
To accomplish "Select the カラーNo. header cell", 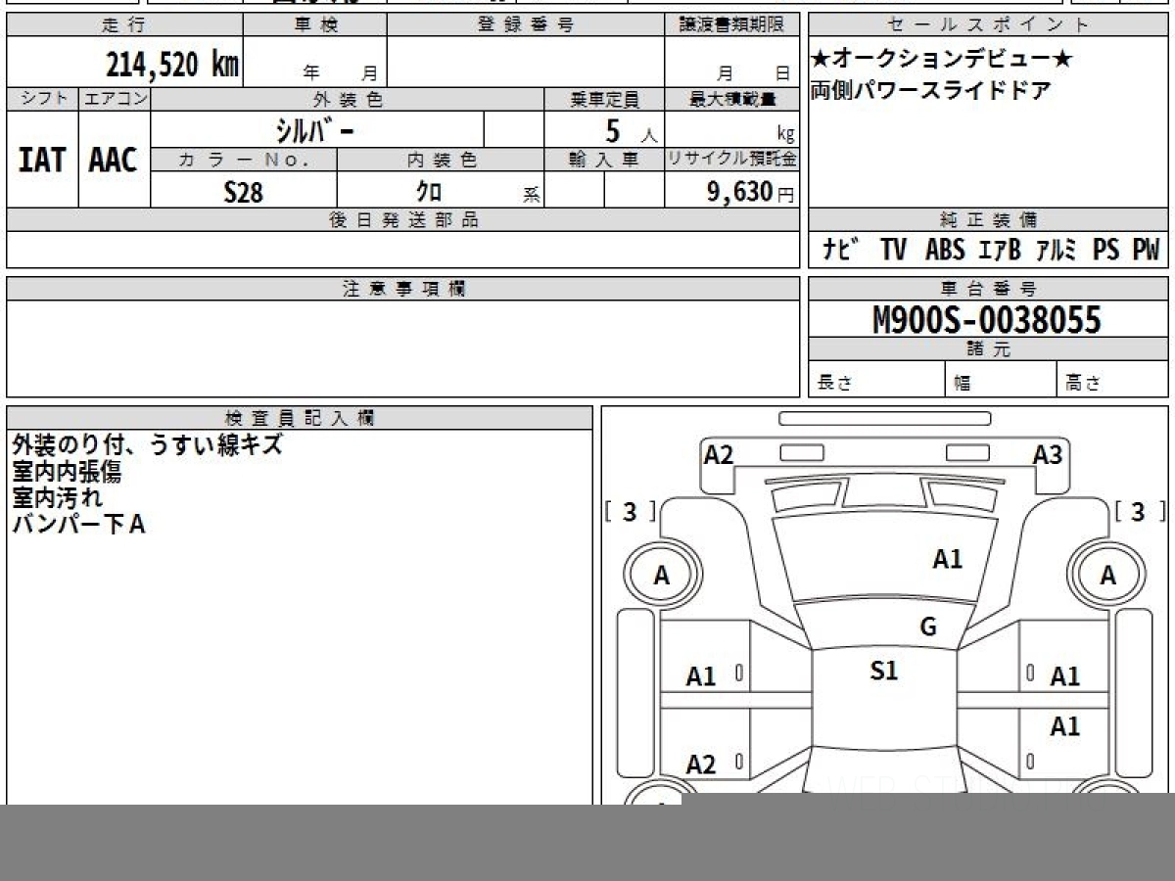I will (x=244, y=160).
